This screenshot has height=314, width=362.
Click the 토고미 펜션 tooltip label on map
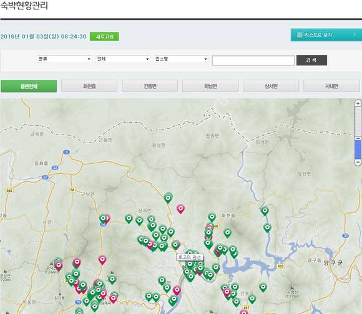(190, 257)
